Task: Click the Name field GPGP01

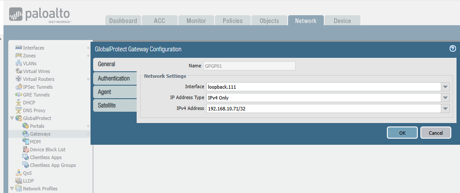Action: 249,66
